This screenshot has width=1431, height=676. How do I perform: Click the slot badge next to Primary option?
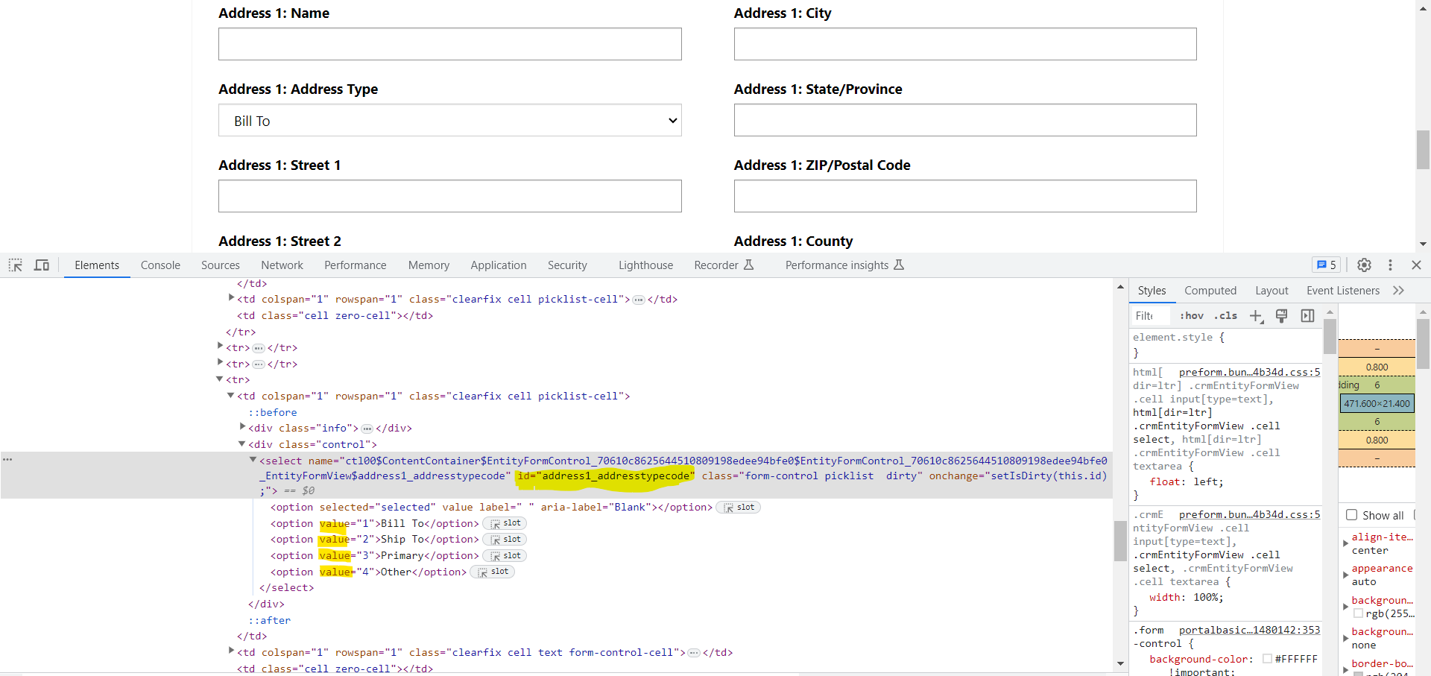click(x=505, y=556)
